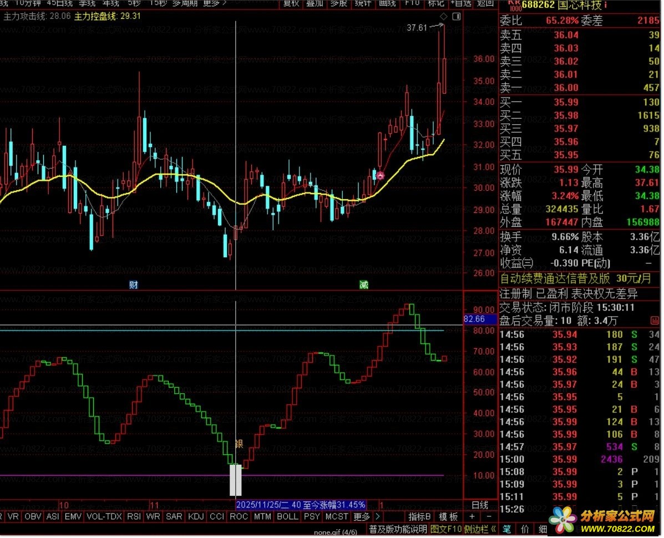
Task: Collapse the sidebar using 侧边栏
Action: pyautogui.click(x=480, y=529)
